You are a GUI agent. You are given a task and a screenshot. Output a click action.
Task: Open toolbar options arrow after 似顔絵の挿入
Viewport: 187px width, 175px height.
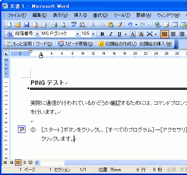[x=176, y=44]
